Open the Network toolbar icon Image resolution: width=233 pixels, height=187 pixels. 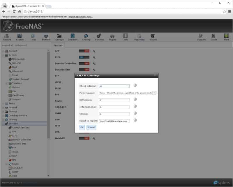pyautogui.click(x=46, y=37)
